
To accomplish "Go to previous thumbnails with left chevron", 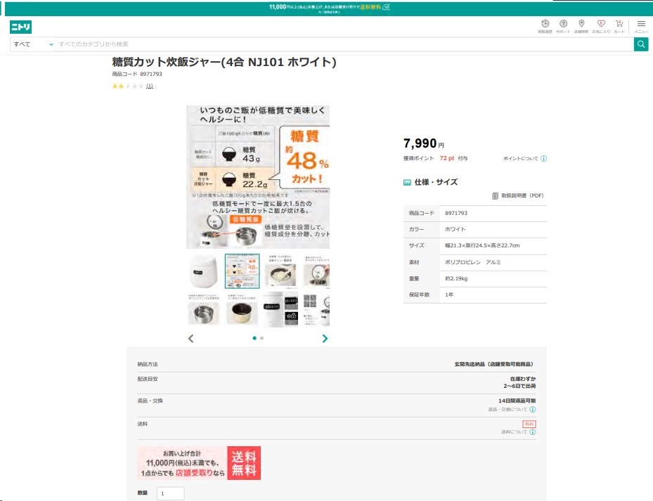I will [190, 339].
